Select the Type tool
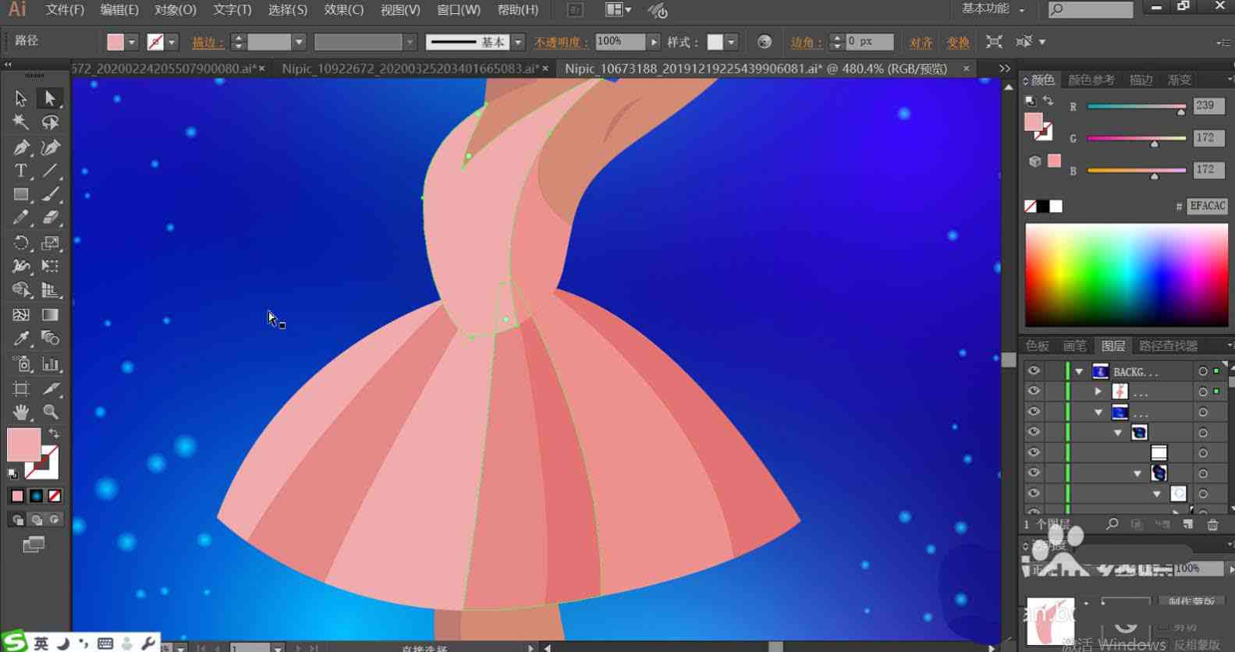The image size is (1235, 652). click(21, 171)
